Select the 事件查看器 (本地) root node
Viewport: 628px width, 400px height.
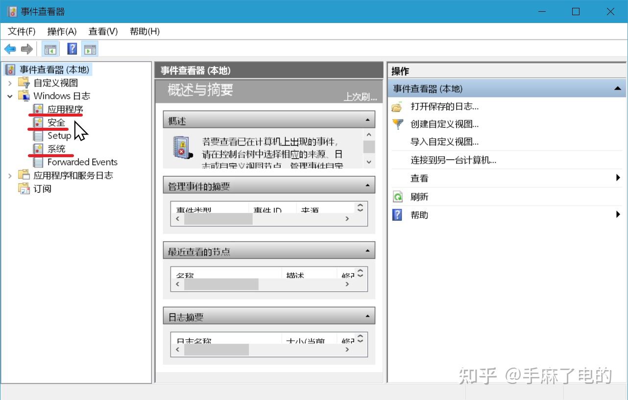click(54, 70)
